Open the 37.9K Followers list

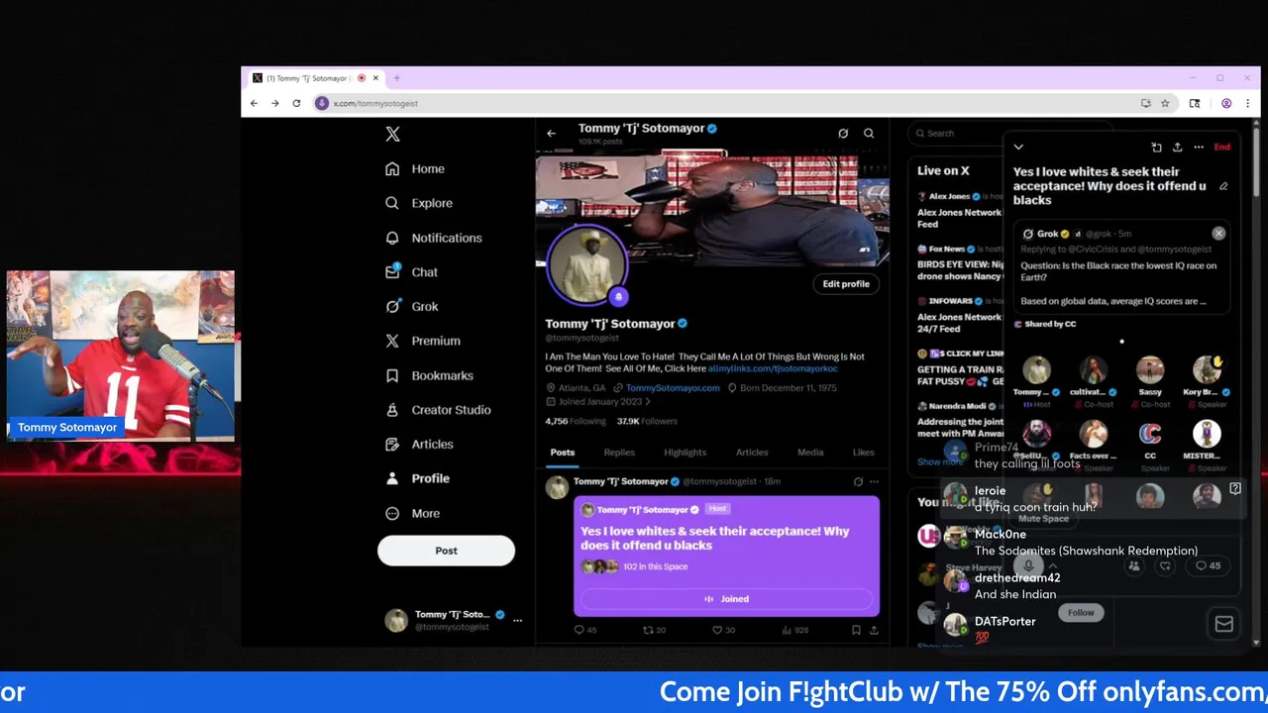tap(647, 421)
